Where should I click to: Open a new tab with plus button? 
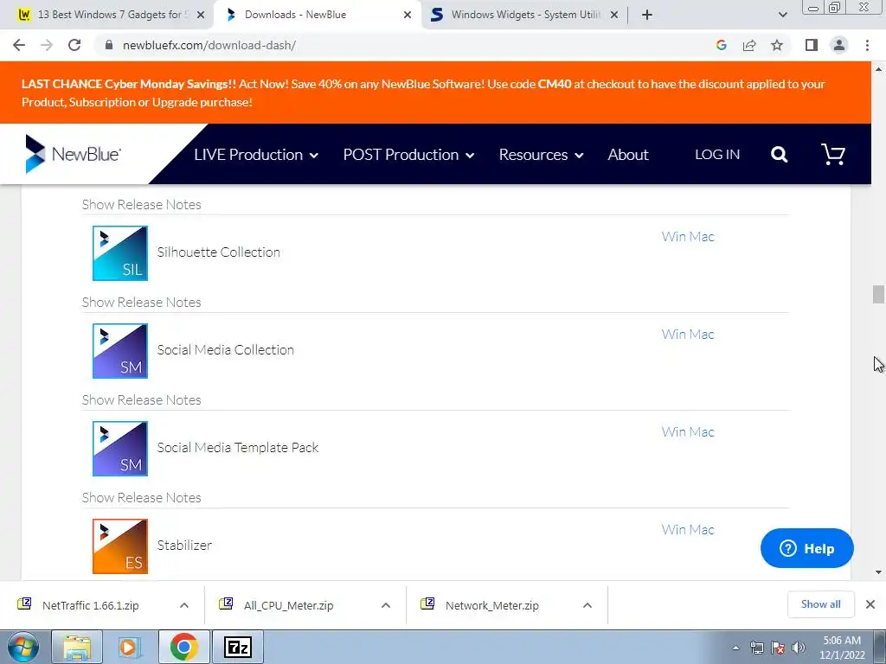click(647, 15)
